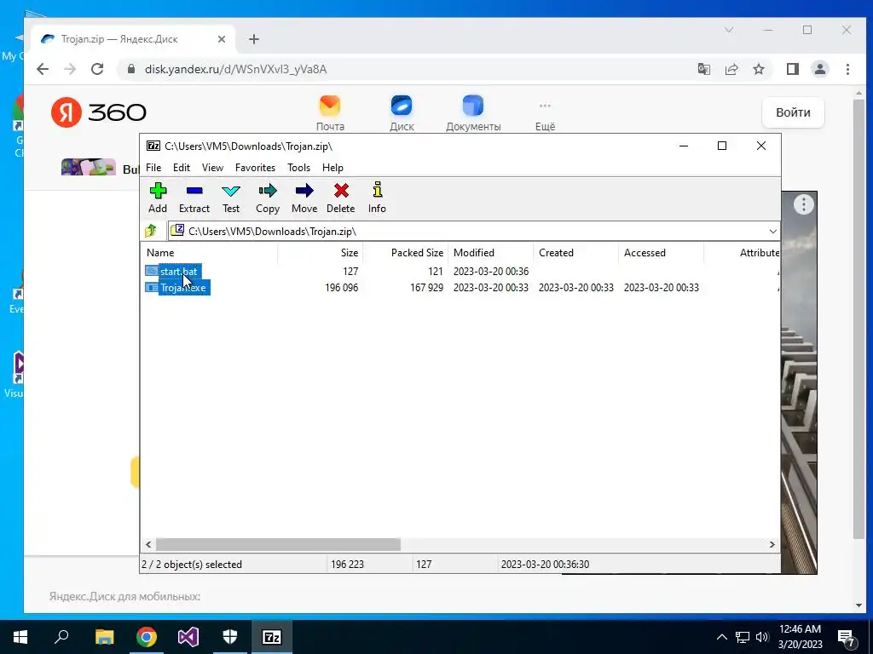
Task: Open Почта mail service icon
Action: point(330,113)
